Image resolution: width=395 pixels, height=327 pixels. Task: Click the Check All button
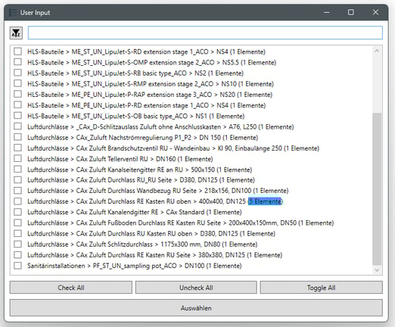71,288
